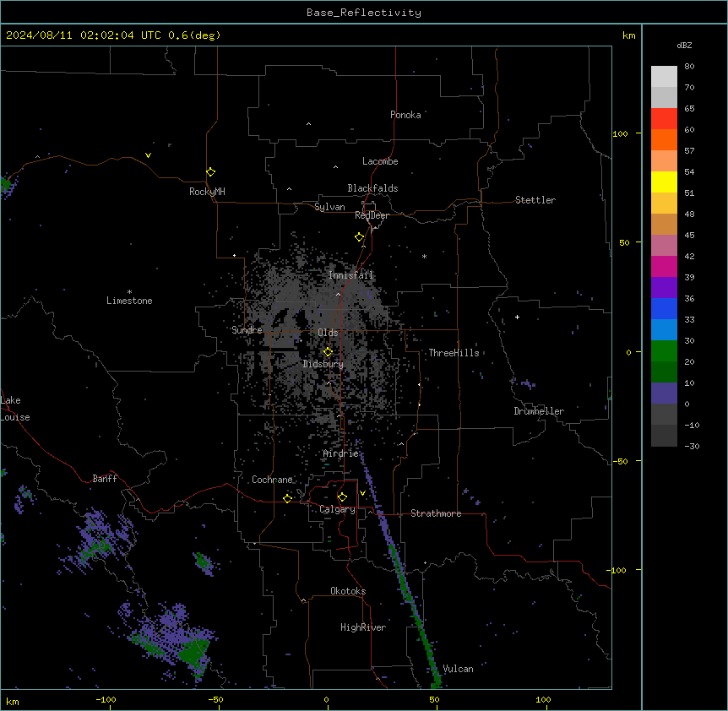Click the white asterisk above Limestone
Viewport: 728px width, 711px height.
129,292
